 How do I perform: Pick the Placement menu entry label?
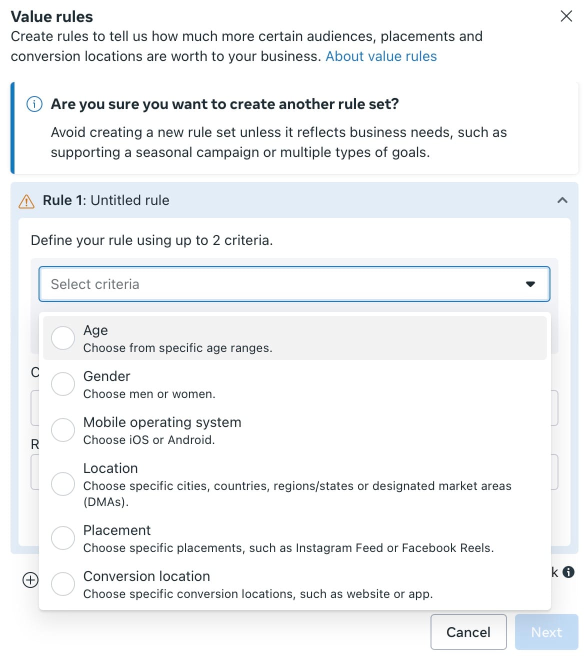(117, 530)
